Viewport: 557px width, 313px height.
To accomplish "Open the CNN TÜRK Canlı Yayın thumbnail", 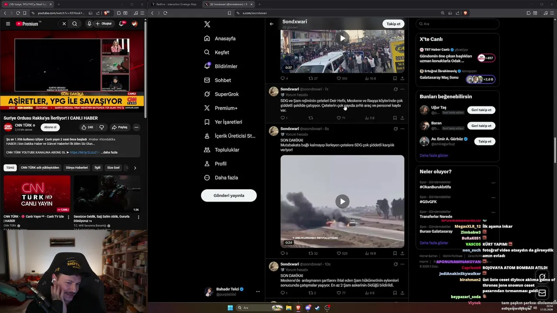I will [x=37, y=194].
